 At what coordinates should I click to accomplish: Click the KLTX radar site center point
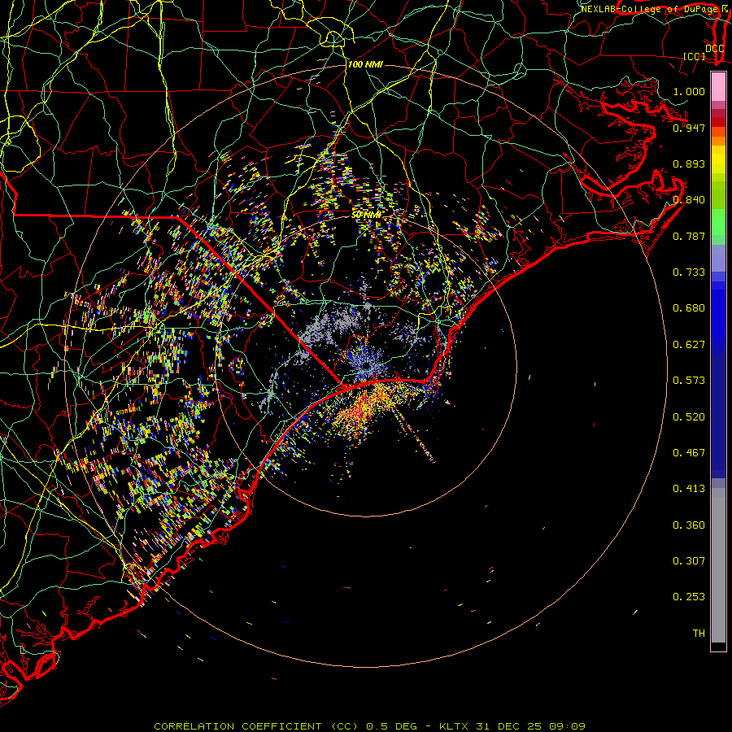[x=367, y=364]
